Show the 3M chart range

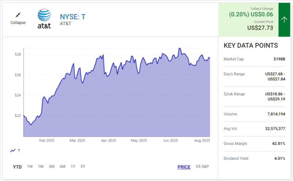pos(52,167)
